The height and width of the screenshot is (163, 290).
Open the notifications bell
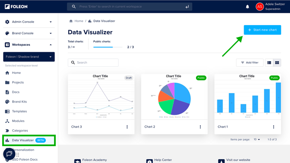pos(247,7)
